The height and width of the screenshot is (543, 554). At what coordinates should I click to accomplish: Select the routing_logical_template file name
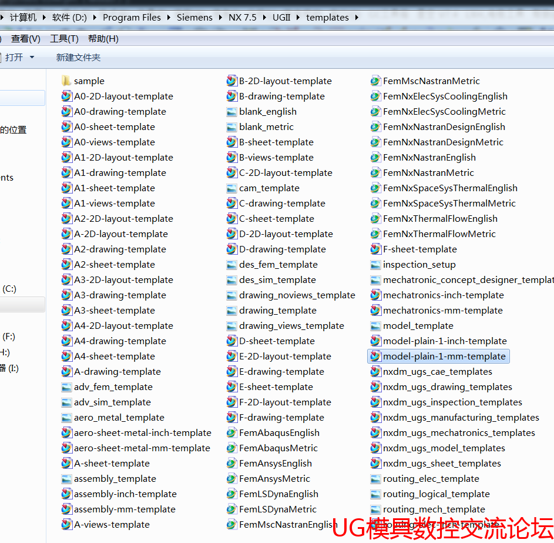point(437,494)
